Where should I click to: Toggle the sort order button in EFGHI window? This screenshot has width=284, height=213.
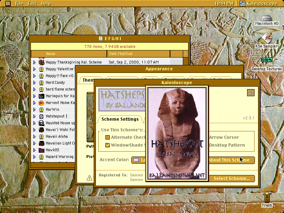pyautogui.click(x=185, y=54)
